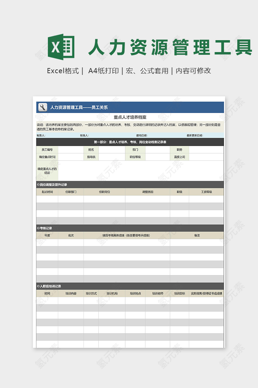Click the 时间 column header in training table
This screenshot has height=388, width=258.
tap(47, 293)
